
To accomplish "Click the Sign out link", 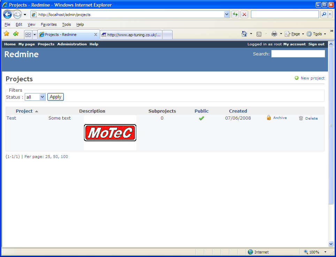I will pyautogui.click(x=316, y=44).
